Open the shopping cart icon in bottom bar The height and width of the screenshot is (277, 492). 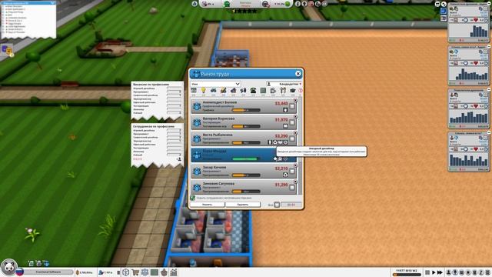coord(135,272)
